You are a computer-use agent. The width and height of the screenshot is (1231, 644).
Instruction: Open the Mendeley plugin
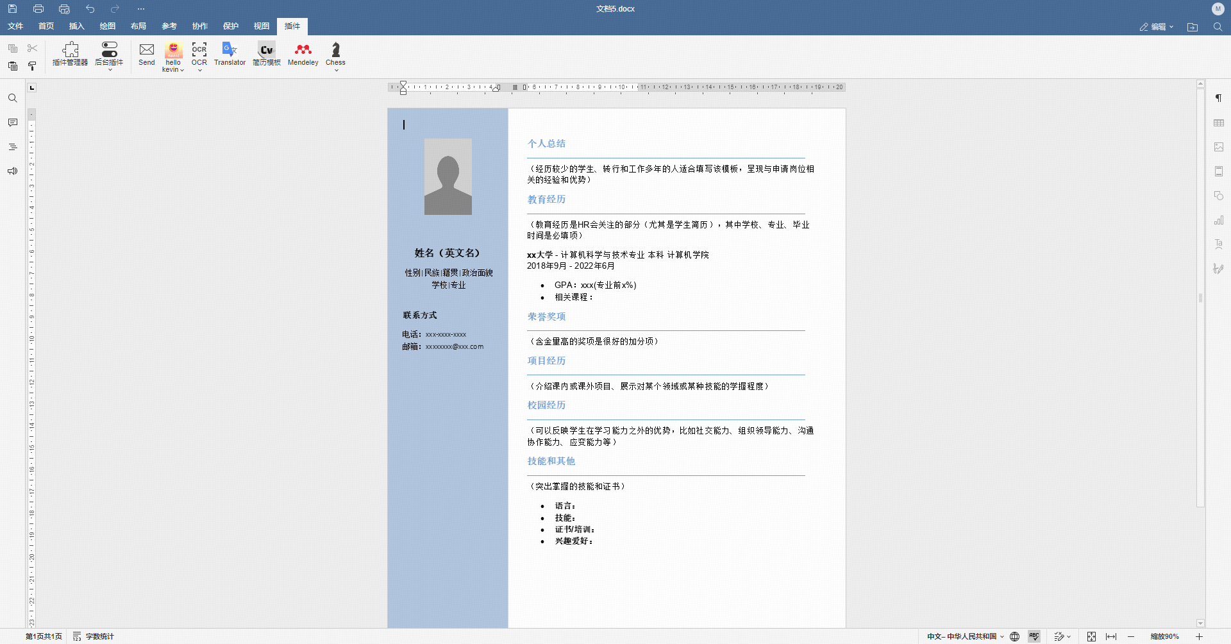[x=303, y=54]
